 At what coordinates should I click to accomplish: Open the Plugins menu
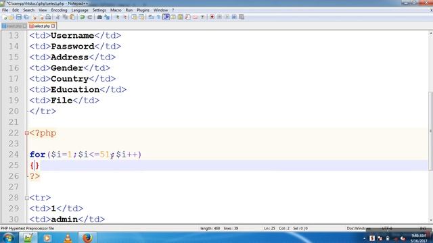point(143,10)
